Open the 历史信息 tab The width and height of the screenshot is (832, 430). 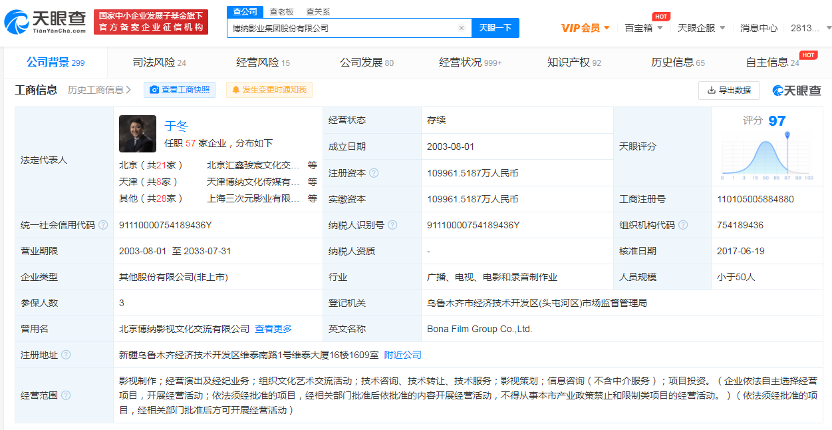tap(678, 63)
